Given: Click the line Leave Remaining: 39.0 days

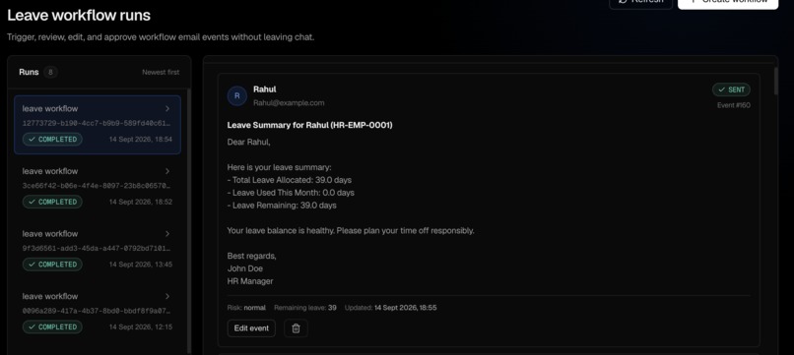Looking at the screenshot, I should [282, 206].
